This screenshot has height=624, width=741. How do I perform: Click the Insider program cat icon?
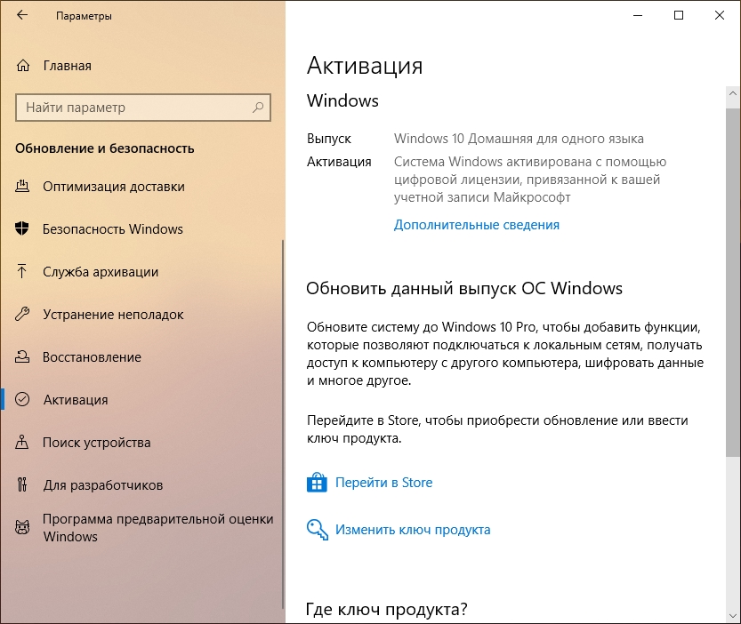tap(22, 527)
